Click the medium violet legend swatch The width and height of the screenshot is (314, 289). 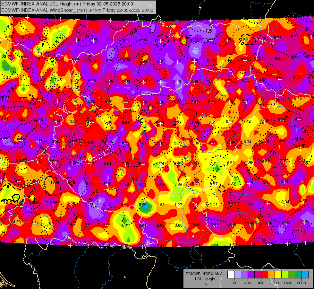(244, 275)
